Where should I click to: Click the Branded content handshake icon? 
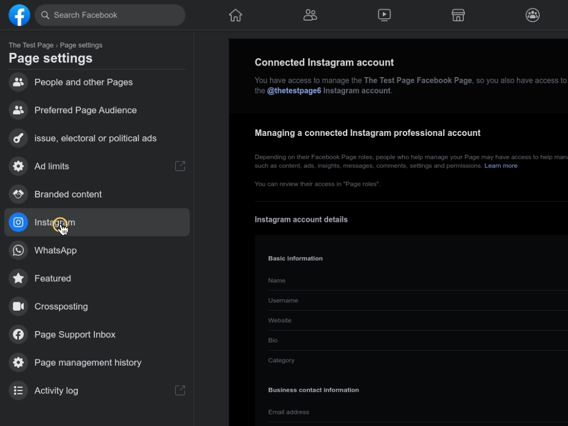tap(18, 194)
